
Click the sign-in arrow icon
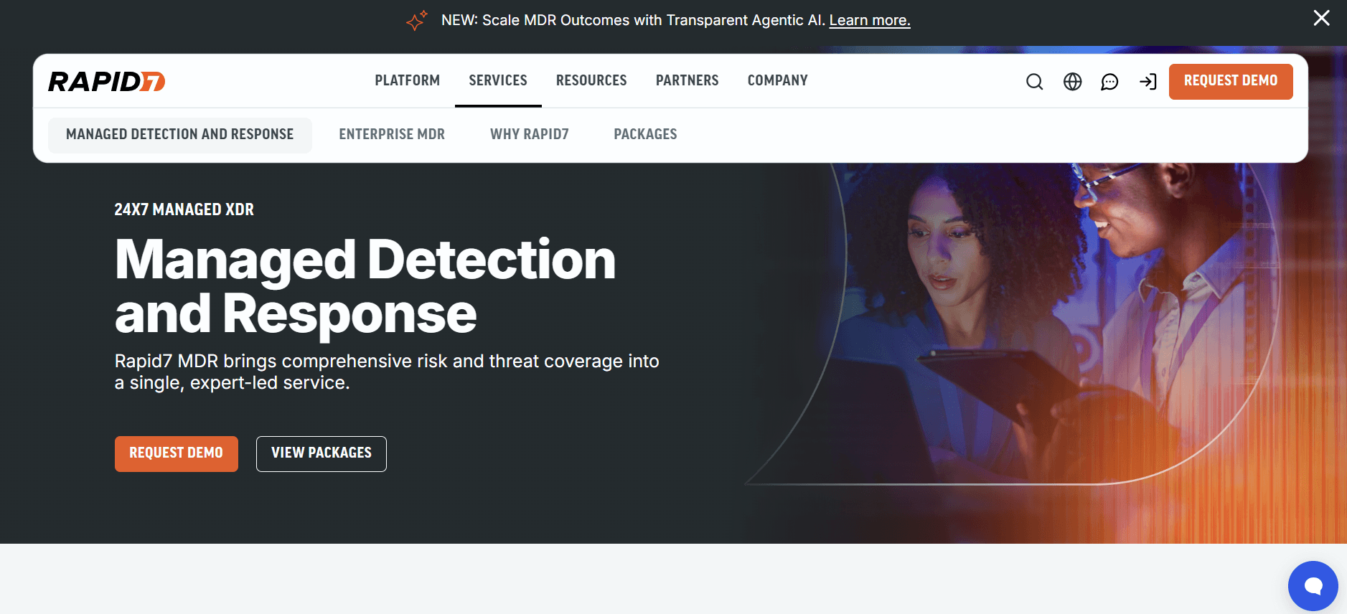click(1147, 82)
